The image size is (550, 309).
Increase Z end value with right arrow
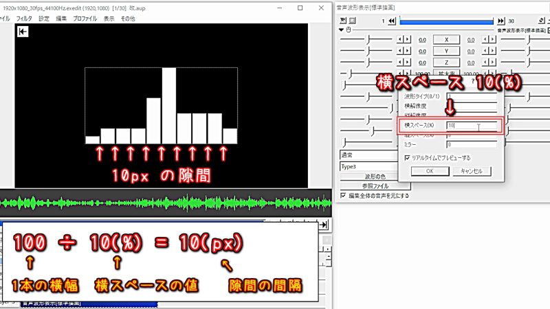[493, 62]
